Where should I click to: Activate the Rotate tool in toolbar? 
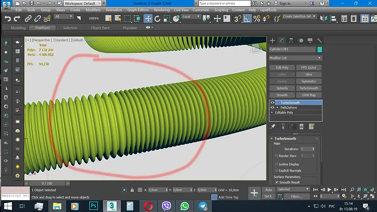(158, 19)
